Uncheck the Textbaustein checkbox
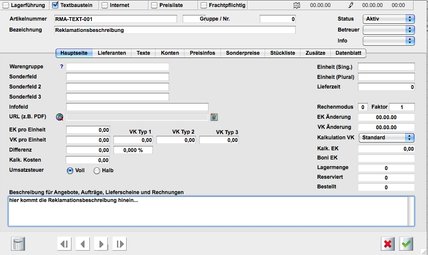 [x=56, y=5]
